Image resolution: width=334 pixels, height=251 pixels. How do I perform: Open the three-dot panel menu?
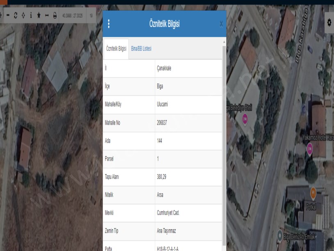[x=109, y=24]
